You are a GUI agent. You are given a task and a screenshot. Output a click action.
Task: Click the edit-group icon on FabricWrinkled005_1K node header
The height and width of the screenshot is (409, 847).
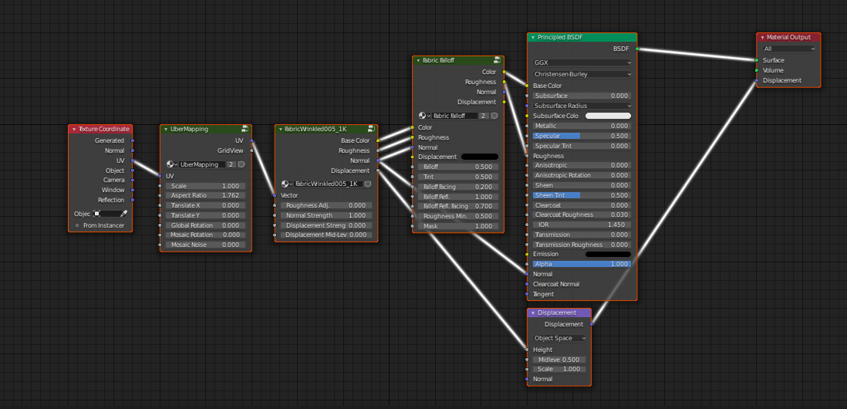(372, 129)
